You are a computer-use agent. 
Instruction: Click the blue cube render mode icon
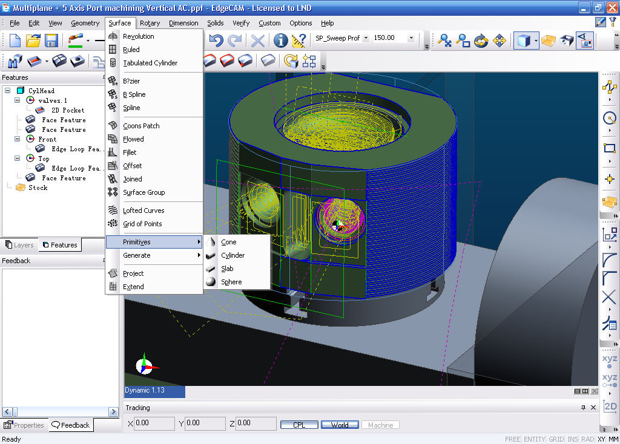(524, 41)
